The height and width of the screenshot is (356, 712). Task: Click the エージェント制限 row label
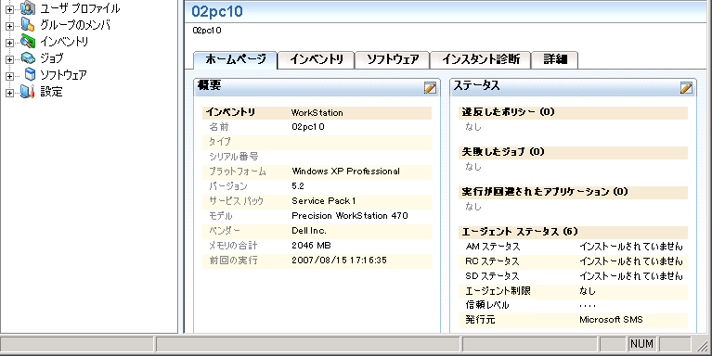pyautogui.click(x=498, y=291)
